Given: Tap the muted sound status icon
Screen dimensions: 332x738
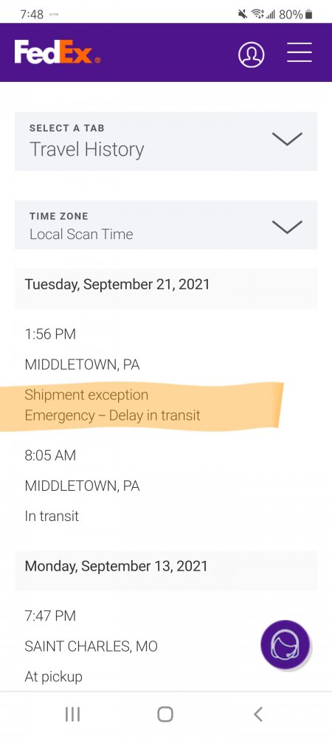Looking at the screenshot, I should (x=243, y=14).
